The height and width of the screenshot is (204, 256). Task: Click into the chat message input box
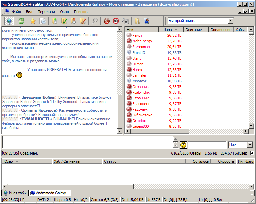88,142
